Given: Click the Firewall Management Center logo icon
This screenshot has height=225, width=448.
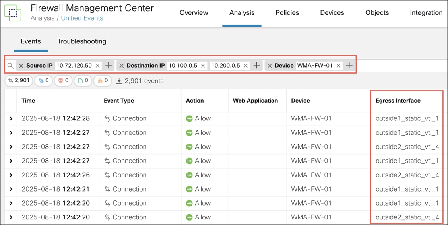Looking at the screenshot, I should [13, 13].
